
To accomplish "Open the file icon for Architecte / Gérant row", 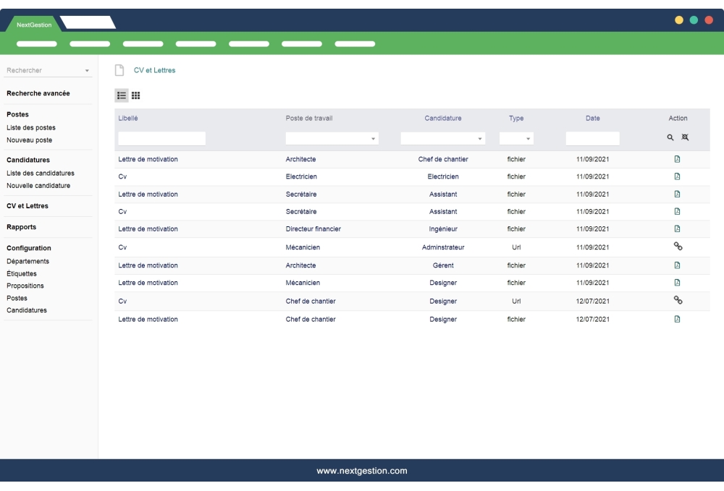I will pyautogui.click(x=677, y=265).
